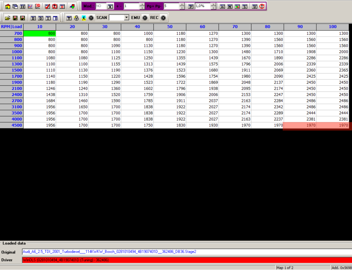Open the cascading windows icon
Image resolution: width=352 pixels, height=270 pixels.
coord(15,6)
